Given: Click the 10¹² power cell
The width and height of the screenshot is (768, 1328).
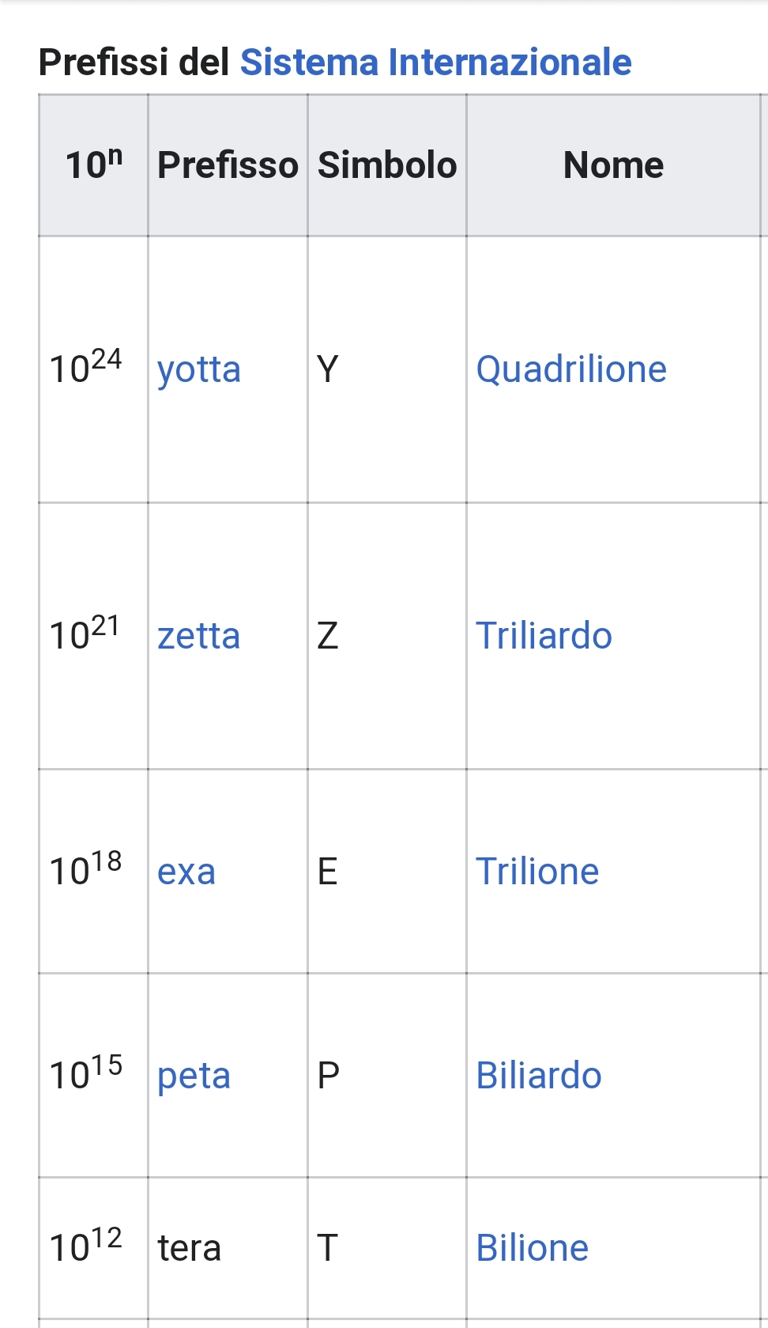Looking at the screenshot, I should point(85,1247).
